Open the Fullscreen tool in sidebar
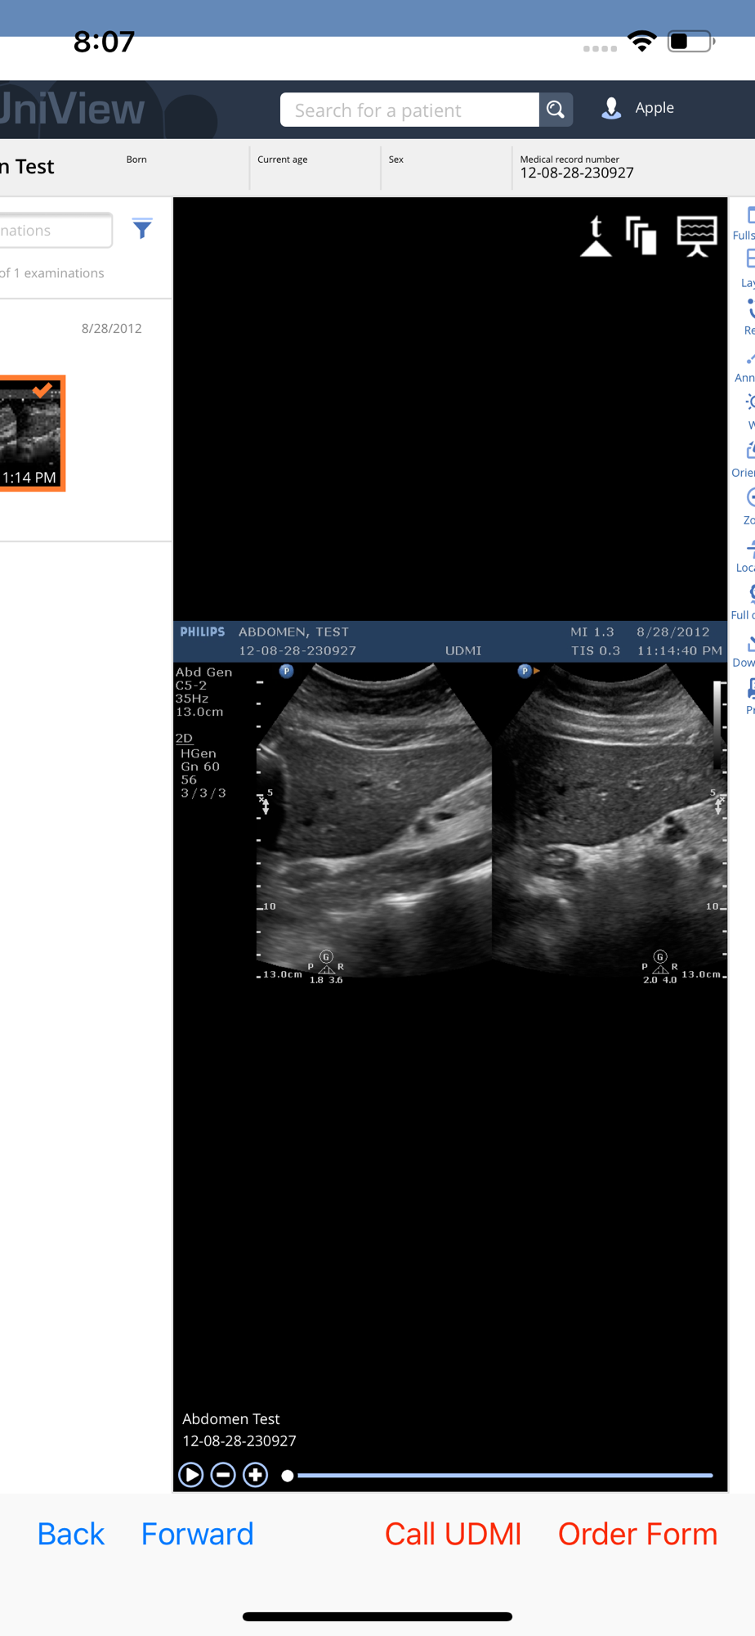Screen dimensions: 755x1636 click(x=745, y=222)
